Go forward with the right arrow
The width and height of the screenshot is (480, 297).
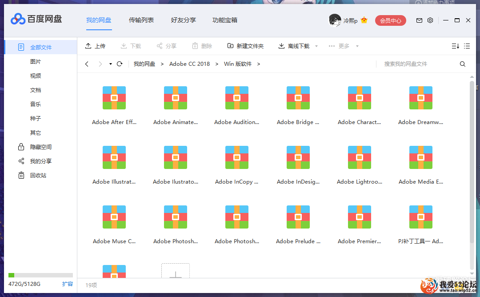tap(100, 64)
